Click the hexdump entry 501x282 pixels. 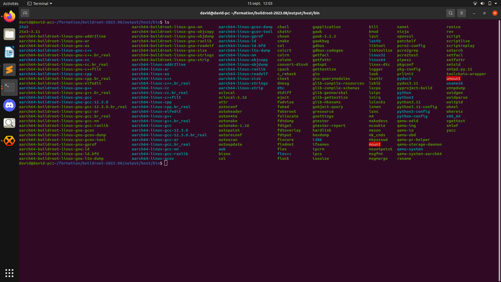coord(321,135)
